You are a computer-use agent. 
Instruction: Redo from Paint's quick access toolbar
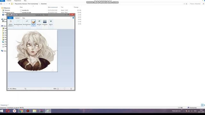tap(16, 15)
